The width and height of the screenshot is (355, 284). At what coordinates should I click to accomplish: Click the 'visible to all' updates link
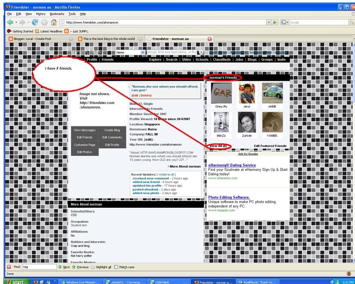click(166, 174)
